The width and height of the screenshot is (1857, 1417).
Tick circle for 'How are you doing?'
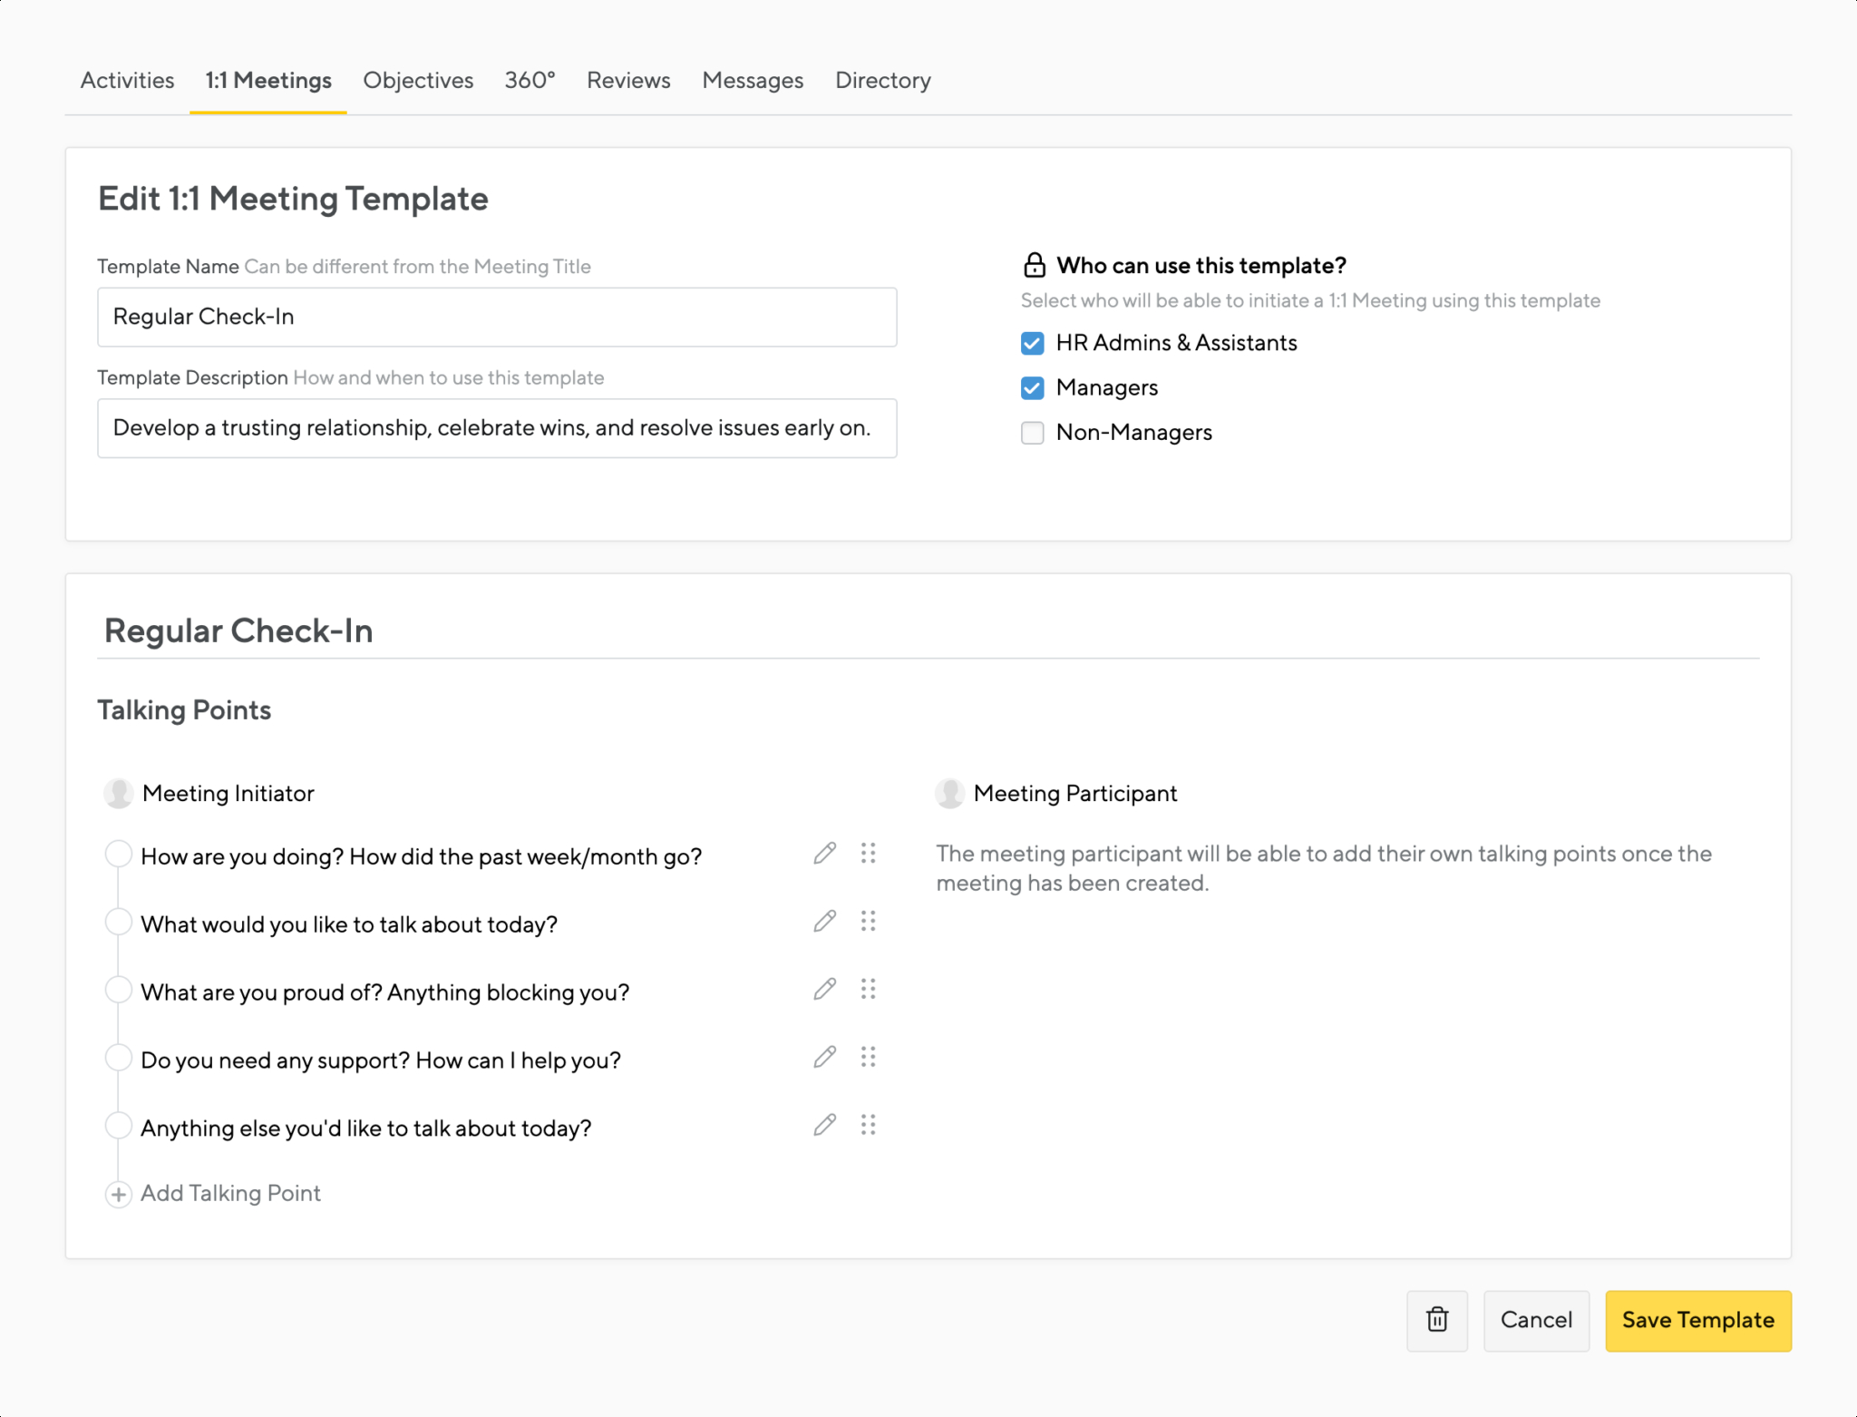(119, 854)
